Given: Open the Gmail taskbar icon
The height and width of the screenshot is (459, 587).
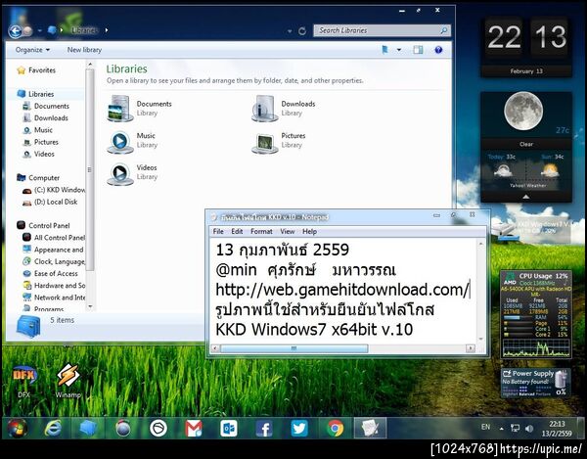Looking at the screenshot, I should click(194, 428).
